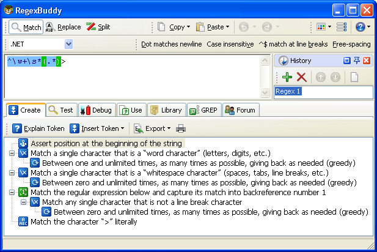
Task: Switch to Replace mode
Action: (64, 27)
